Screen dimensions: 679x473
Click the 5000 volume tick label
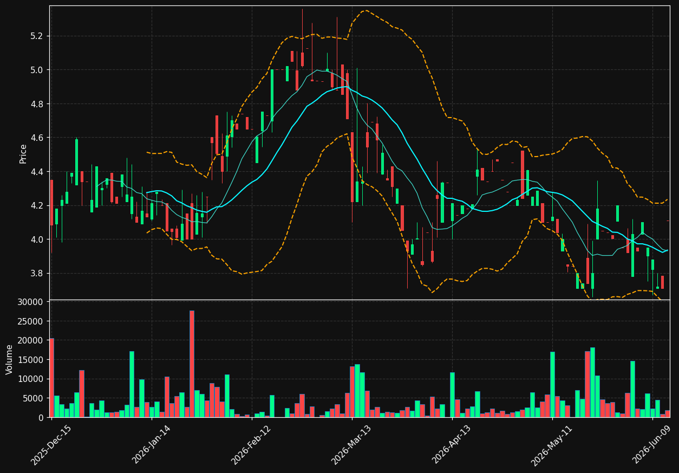[x=34, y=398]
